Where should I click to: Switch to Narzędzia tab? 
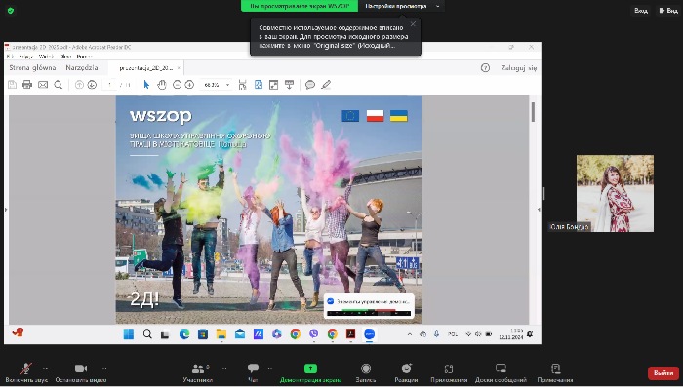pos(82,68)
